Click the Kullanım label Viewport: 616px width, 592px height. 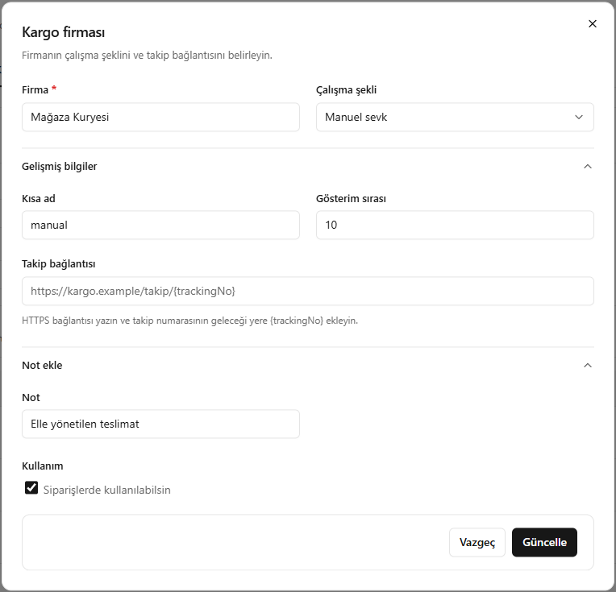coord(43,466)
